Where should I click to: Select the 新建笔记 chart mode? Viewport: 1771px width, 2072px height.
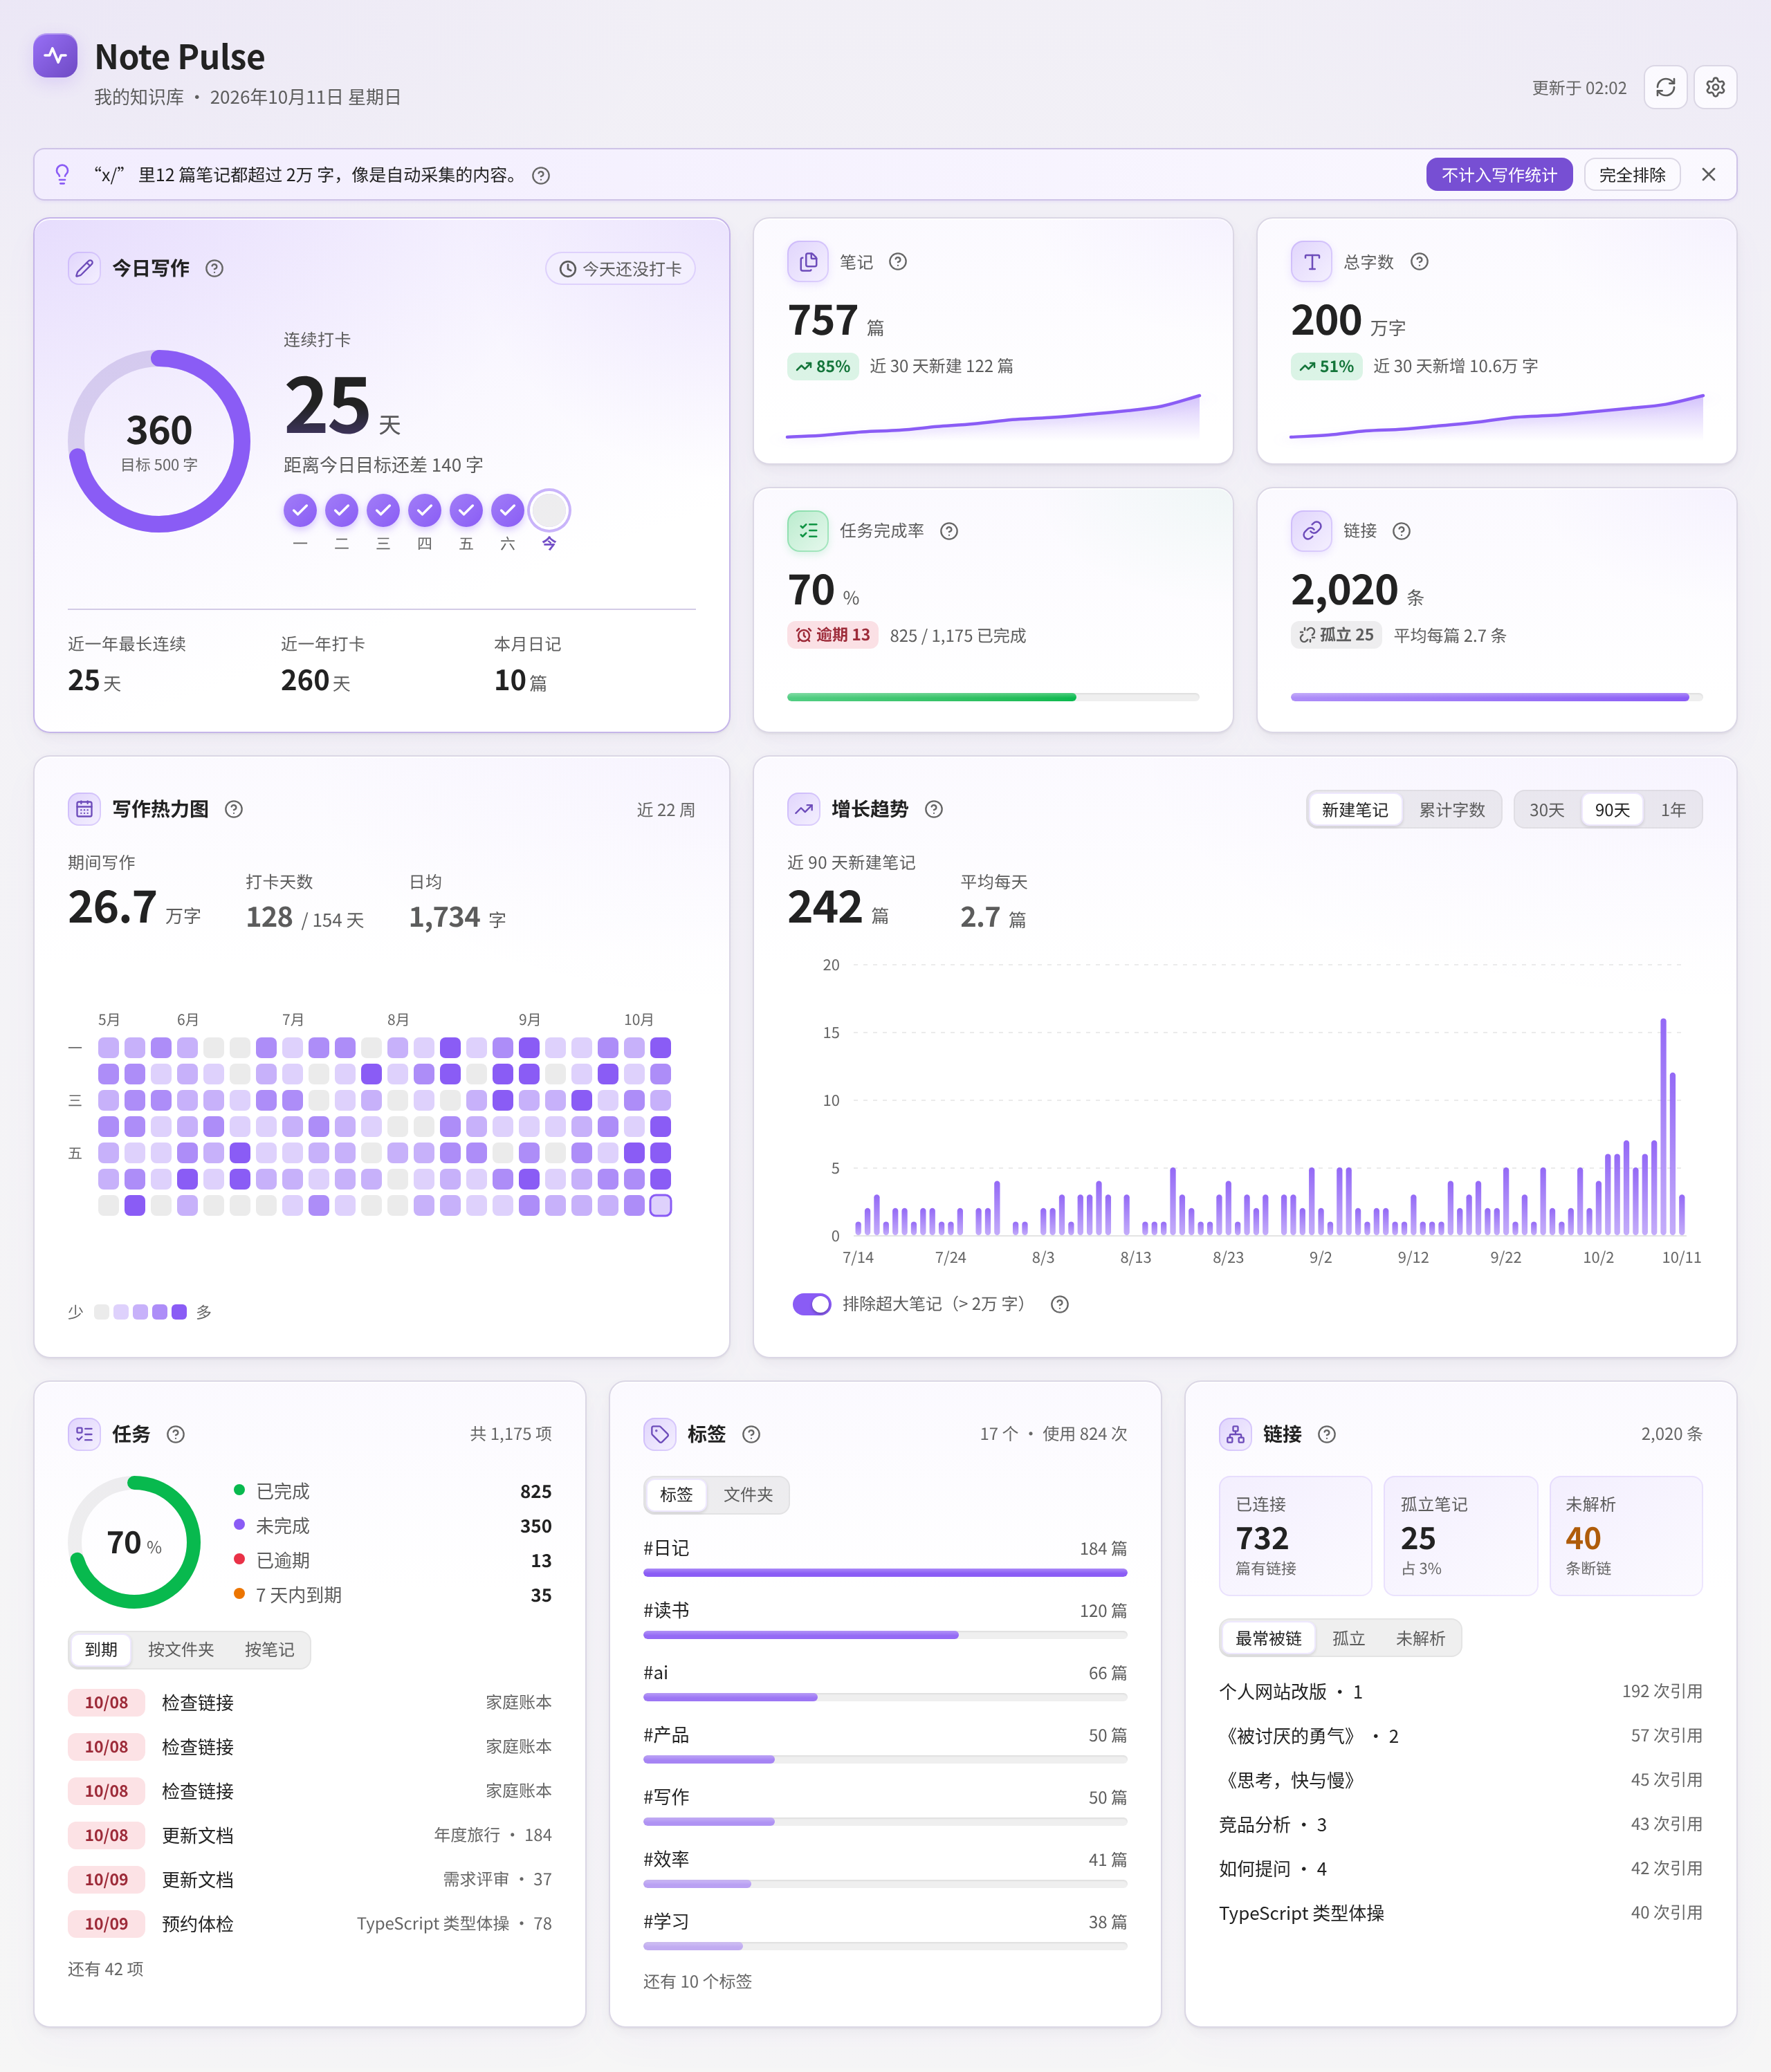pos(1355,810)
